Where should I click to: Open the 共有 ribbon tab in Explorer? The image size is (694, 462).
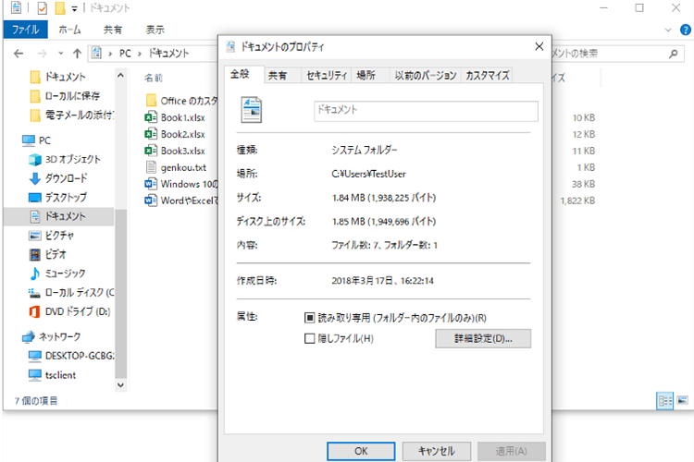tap(113, 30)
